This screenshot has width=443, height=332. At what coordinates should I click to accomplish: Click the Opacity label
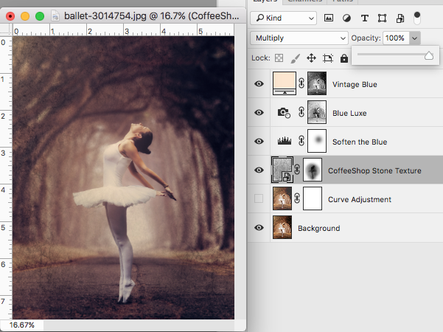click(x=366, y=38)
